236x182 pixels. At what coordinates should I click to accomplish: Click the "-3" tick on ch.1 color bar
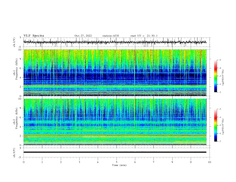pyautogui.click(x=220, y=60)
